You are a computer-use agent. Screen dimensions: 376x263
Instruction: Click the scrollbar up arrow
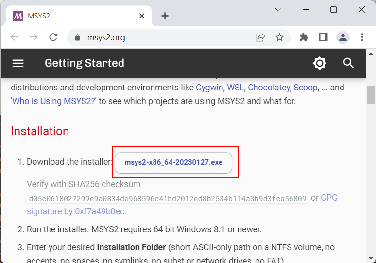coord(371,54)
